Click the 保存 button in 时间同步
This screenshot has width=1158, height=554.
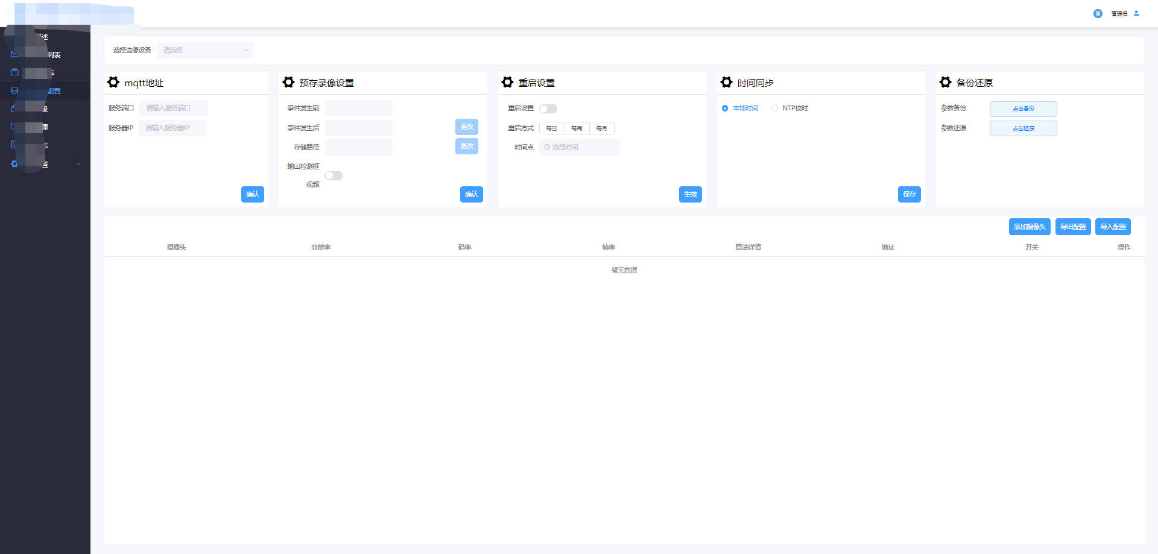pyautogui.click(x=910, y=194)
